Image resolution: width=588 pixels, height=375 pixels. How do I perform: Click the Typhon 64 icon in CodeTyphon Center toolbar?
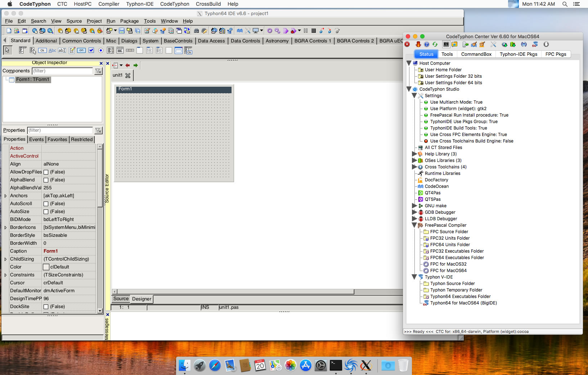click(x=535, y=44)
